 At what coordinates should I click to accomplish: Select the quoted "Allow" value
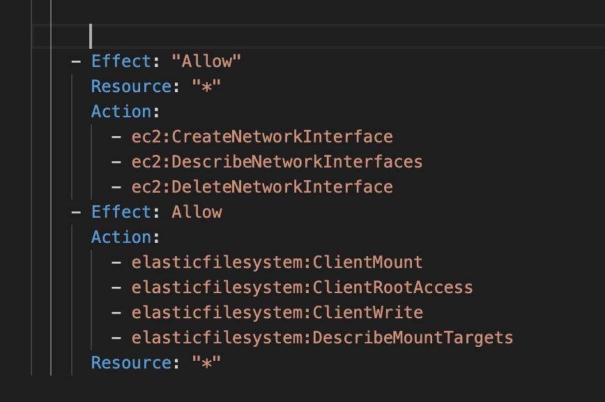click(x=206, y=61)
